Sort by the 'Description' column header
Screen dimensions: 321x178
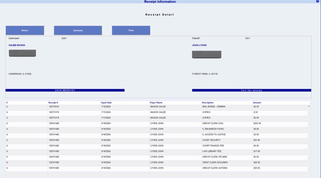208,103
